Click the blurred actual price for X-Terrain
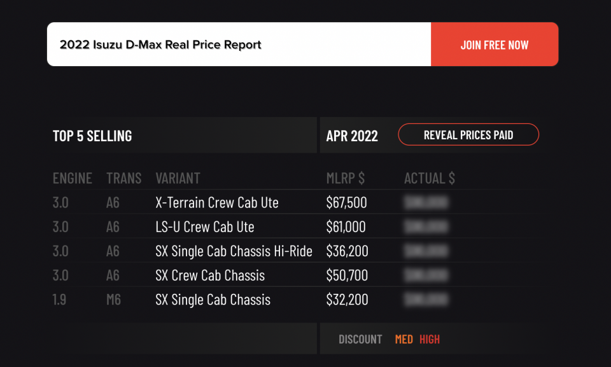Screen dimensions: 611x367 [x=426, y=203]
